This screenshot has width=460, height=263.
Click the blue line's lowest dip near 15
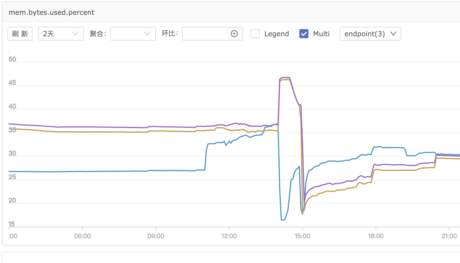pyautogui.click(x=283, y=220)
